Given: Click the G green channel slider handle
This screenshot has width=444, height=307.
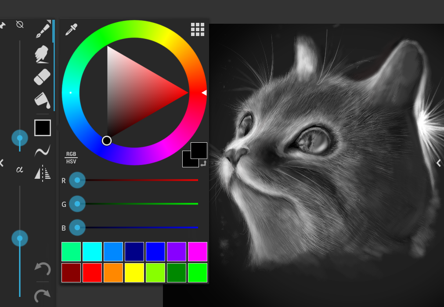Looking at the screenshot, I should [77, 204].
